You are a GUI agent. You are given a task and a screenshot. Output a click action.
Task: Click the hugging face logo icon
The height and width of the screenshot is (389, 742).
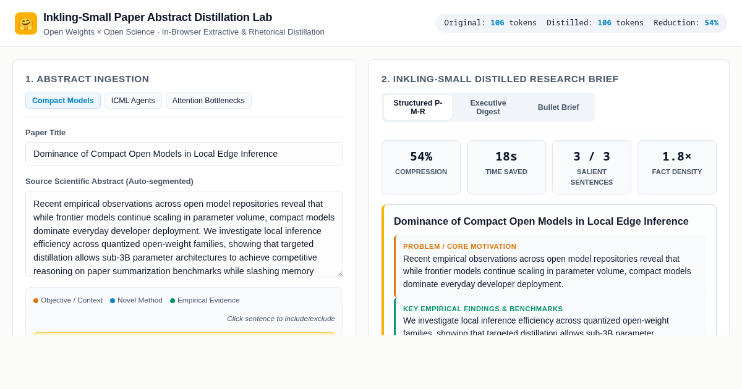26,23
